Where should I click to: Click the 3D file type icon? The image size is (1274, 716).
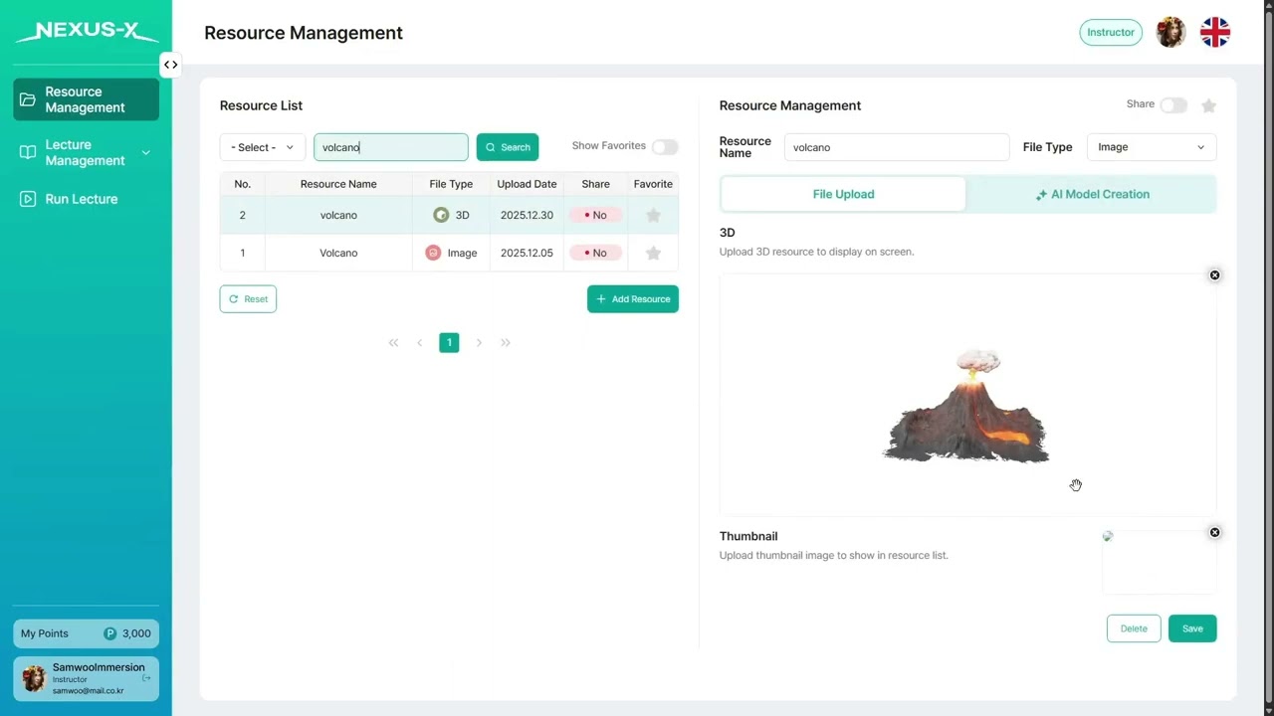pyautogui.click(x=441, y=215)
